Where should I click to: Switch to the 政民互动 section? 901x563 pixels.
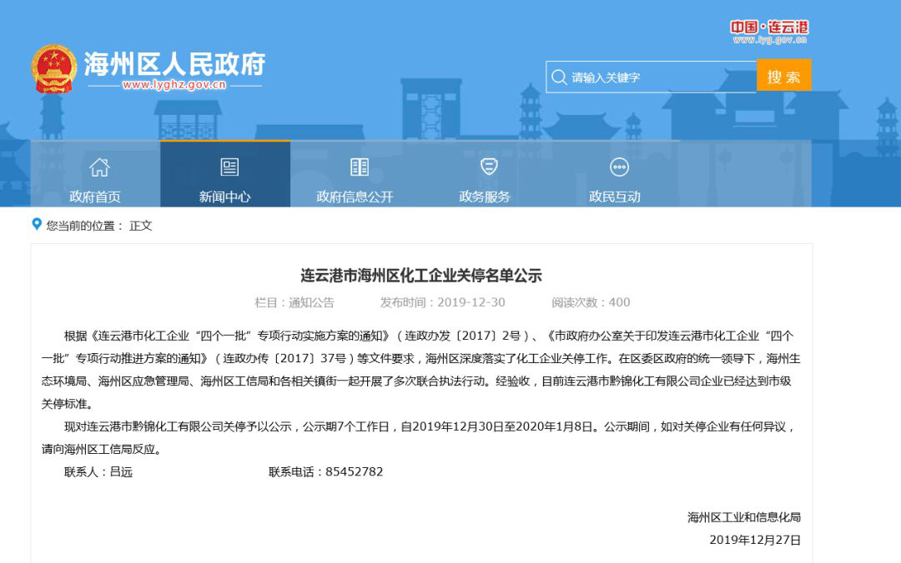click(615, 174)
